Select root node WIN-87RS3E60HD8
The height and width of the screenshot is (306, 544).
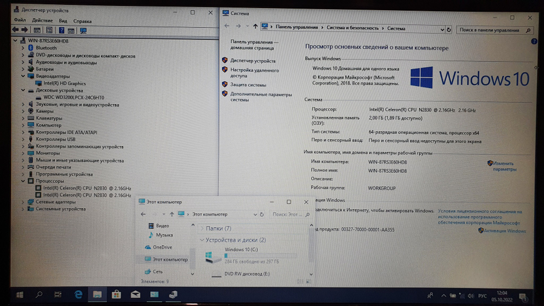tap(48, 41)
